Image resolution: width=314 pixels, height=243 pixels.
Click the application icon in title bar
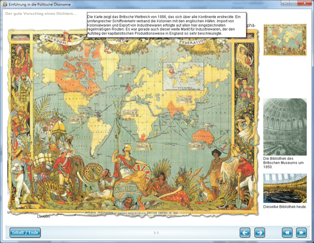point(5,4)
